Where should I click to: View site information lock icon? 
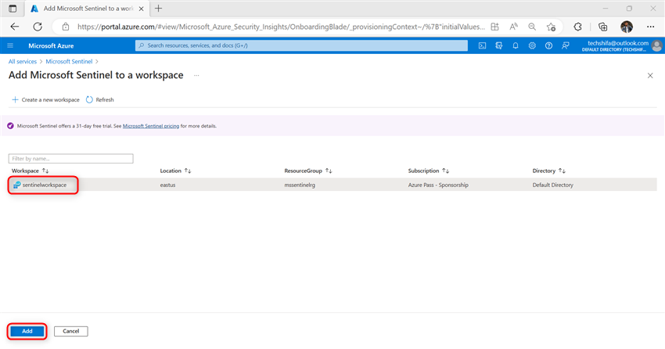[x=65, y=27]
